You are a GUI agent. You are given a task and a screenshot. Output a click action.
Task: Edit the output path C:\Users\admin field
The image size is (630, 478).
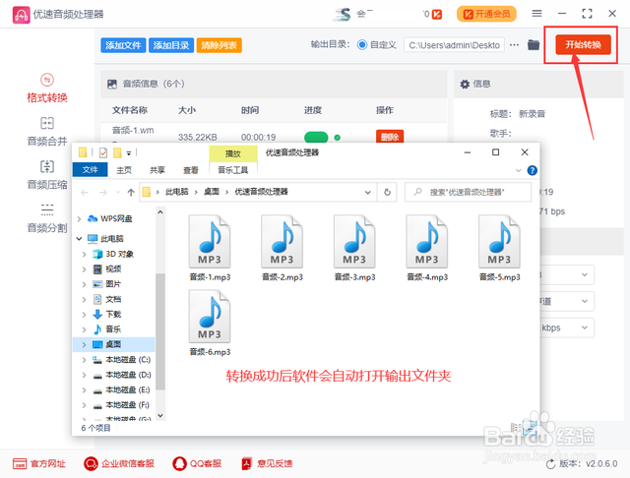455,45
